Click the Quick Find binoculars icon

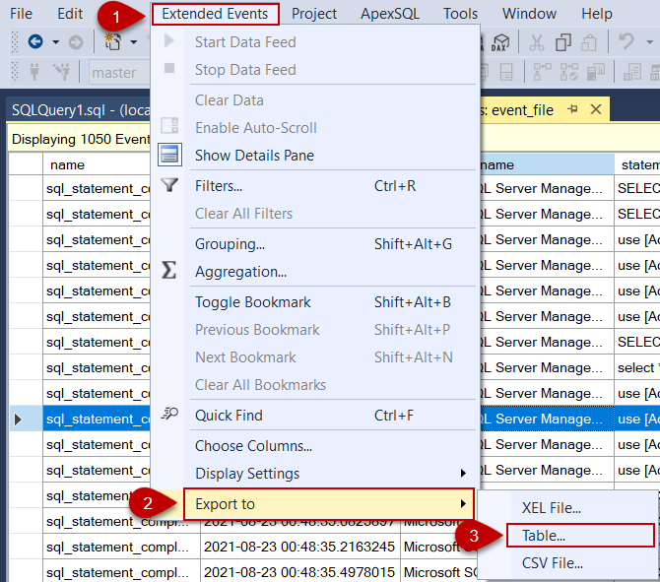(x=169, y=414)
